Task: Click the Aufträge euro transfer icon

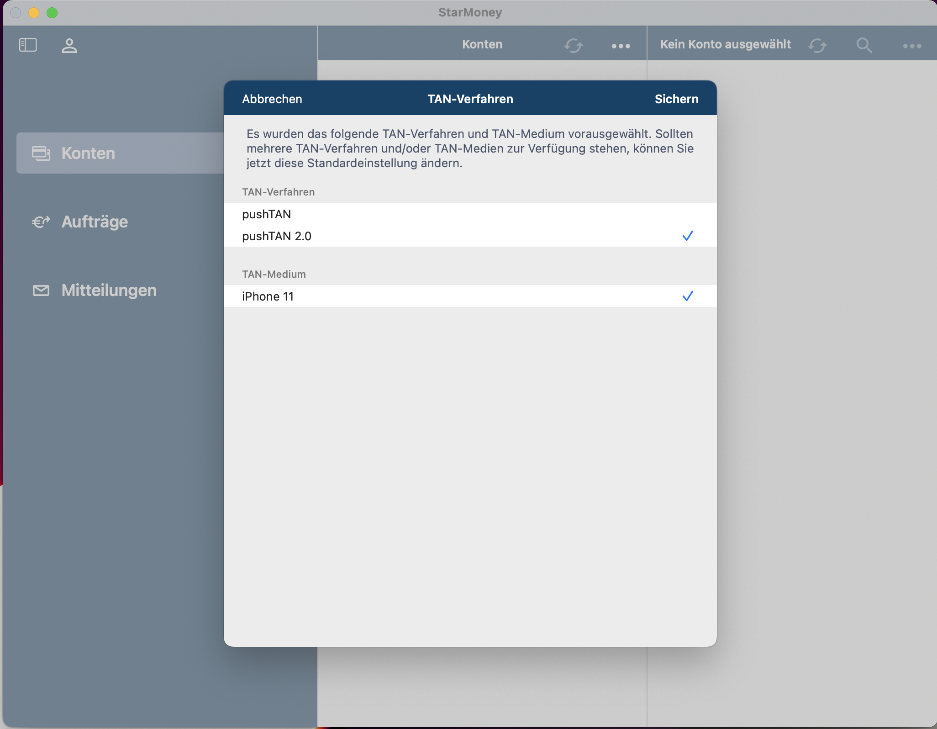Action: tap(41, 222)
